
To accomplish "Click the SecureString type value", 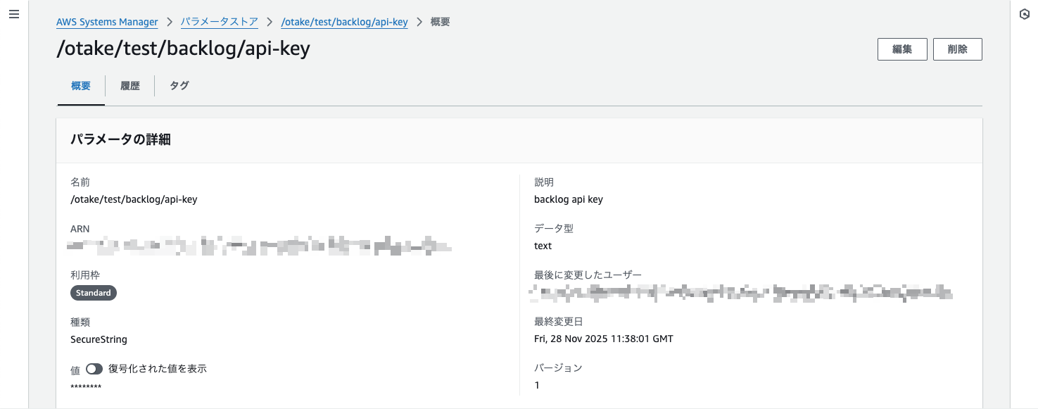I will click(x=99, y=339).
